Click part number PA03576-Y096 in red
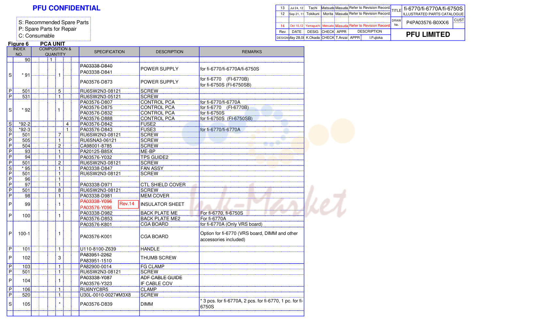 [x=96, y=207]
